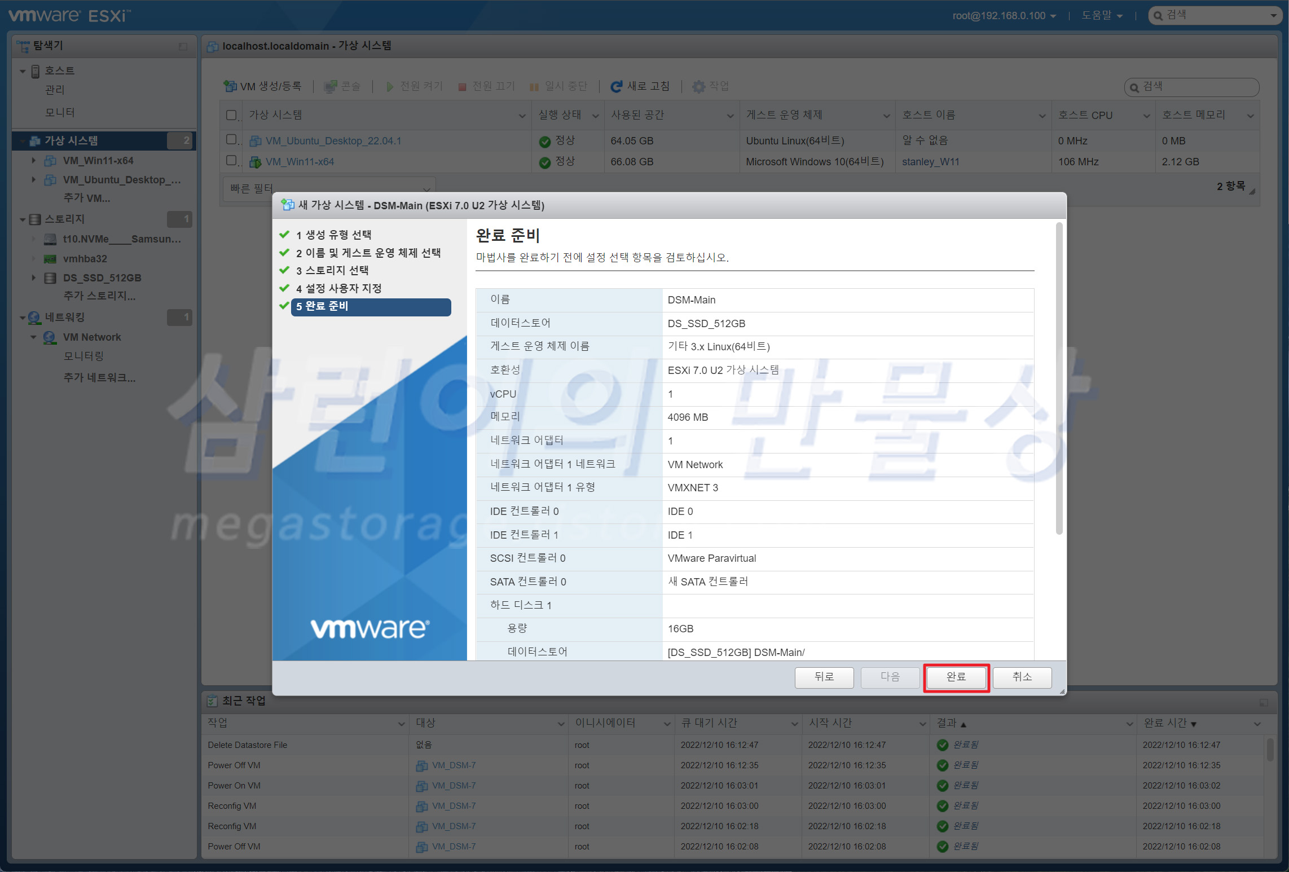Click the VM create/register icon
This screenshot has height=872, width=1289.
[230, 86]
